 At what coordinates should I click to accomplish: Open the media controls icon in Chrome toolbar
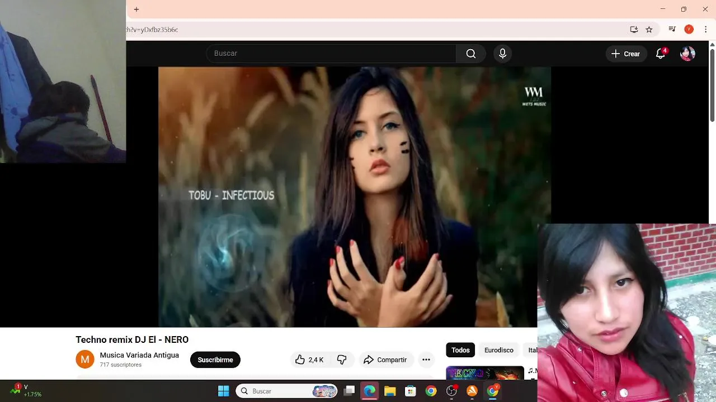672,29
